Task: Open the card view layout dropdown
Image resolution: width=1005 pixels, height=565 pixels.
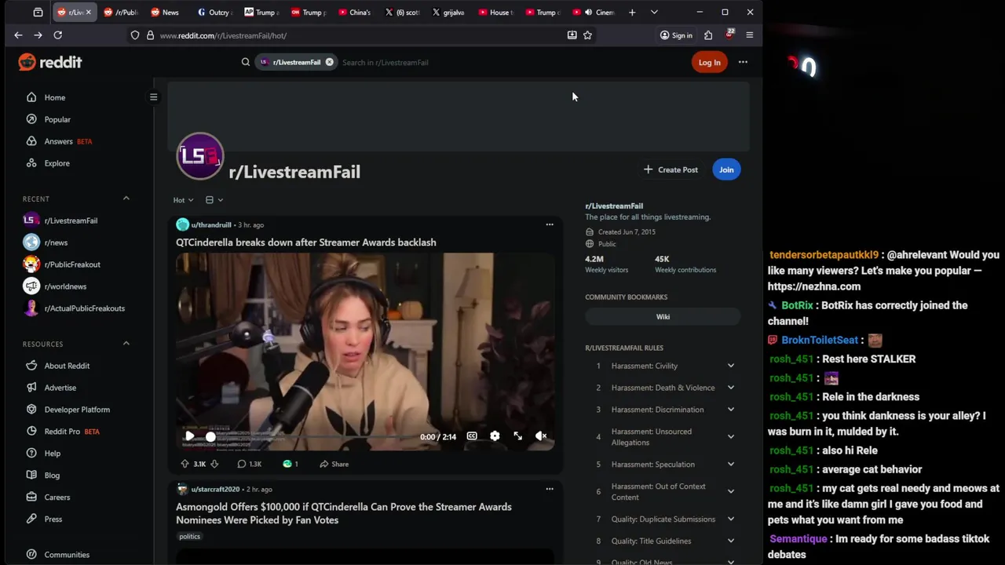Action: coord(214,200)
